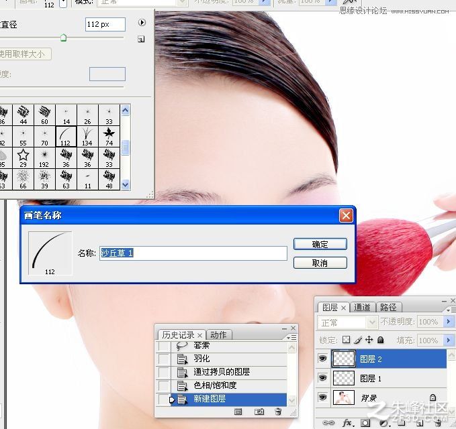Click the create new brush preset icon
456x429 pixels.
pos(141,39)
